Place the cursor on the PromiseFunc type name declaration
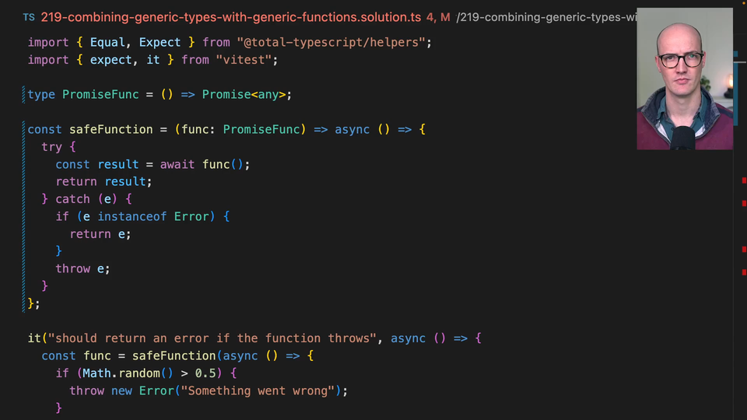The width and height of the screenshot is (747, 420). pos(100,95)
